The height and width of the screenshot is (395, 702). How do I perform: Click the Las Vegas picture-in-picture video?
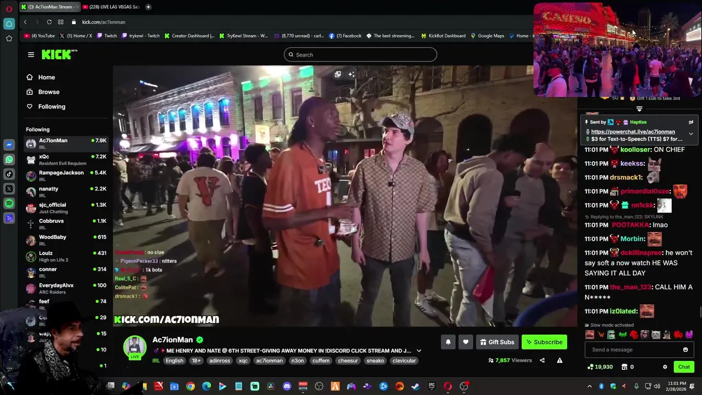(617, 50)
